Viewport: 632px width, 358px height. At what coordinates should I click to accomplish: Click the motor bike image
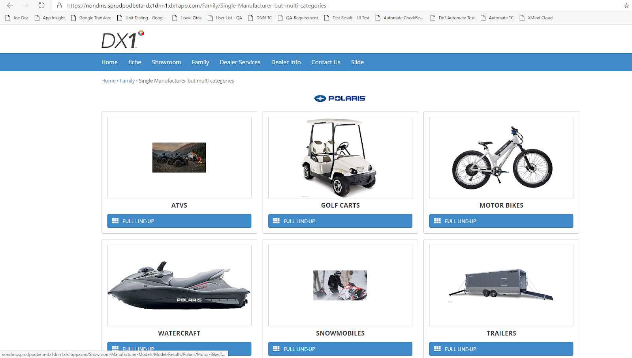coord(502,157)
